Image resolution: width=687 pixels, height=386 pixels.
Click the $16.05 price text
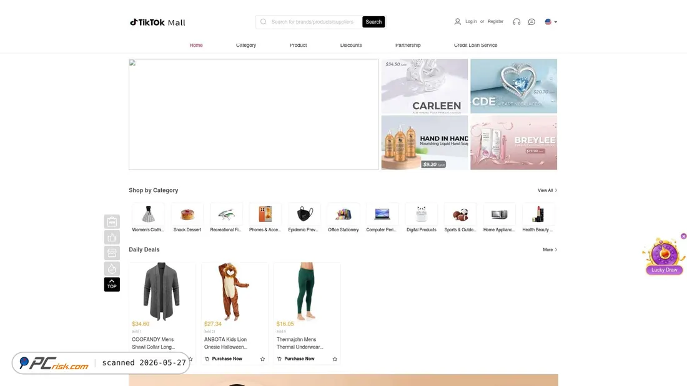tap(285, 324)
